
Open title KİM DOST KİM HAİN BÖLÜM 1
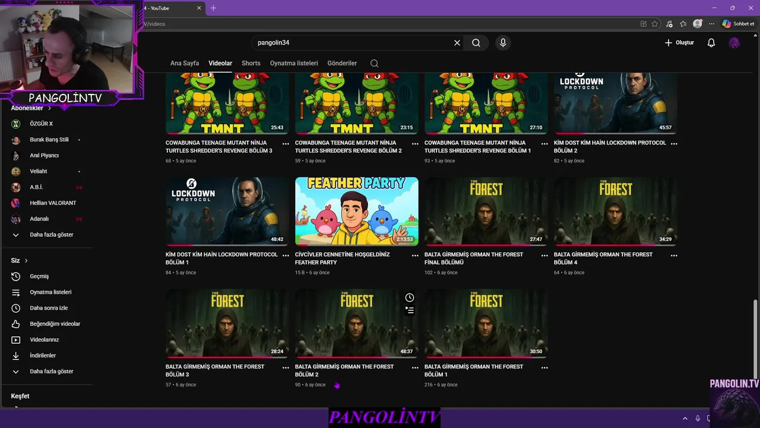221,259
